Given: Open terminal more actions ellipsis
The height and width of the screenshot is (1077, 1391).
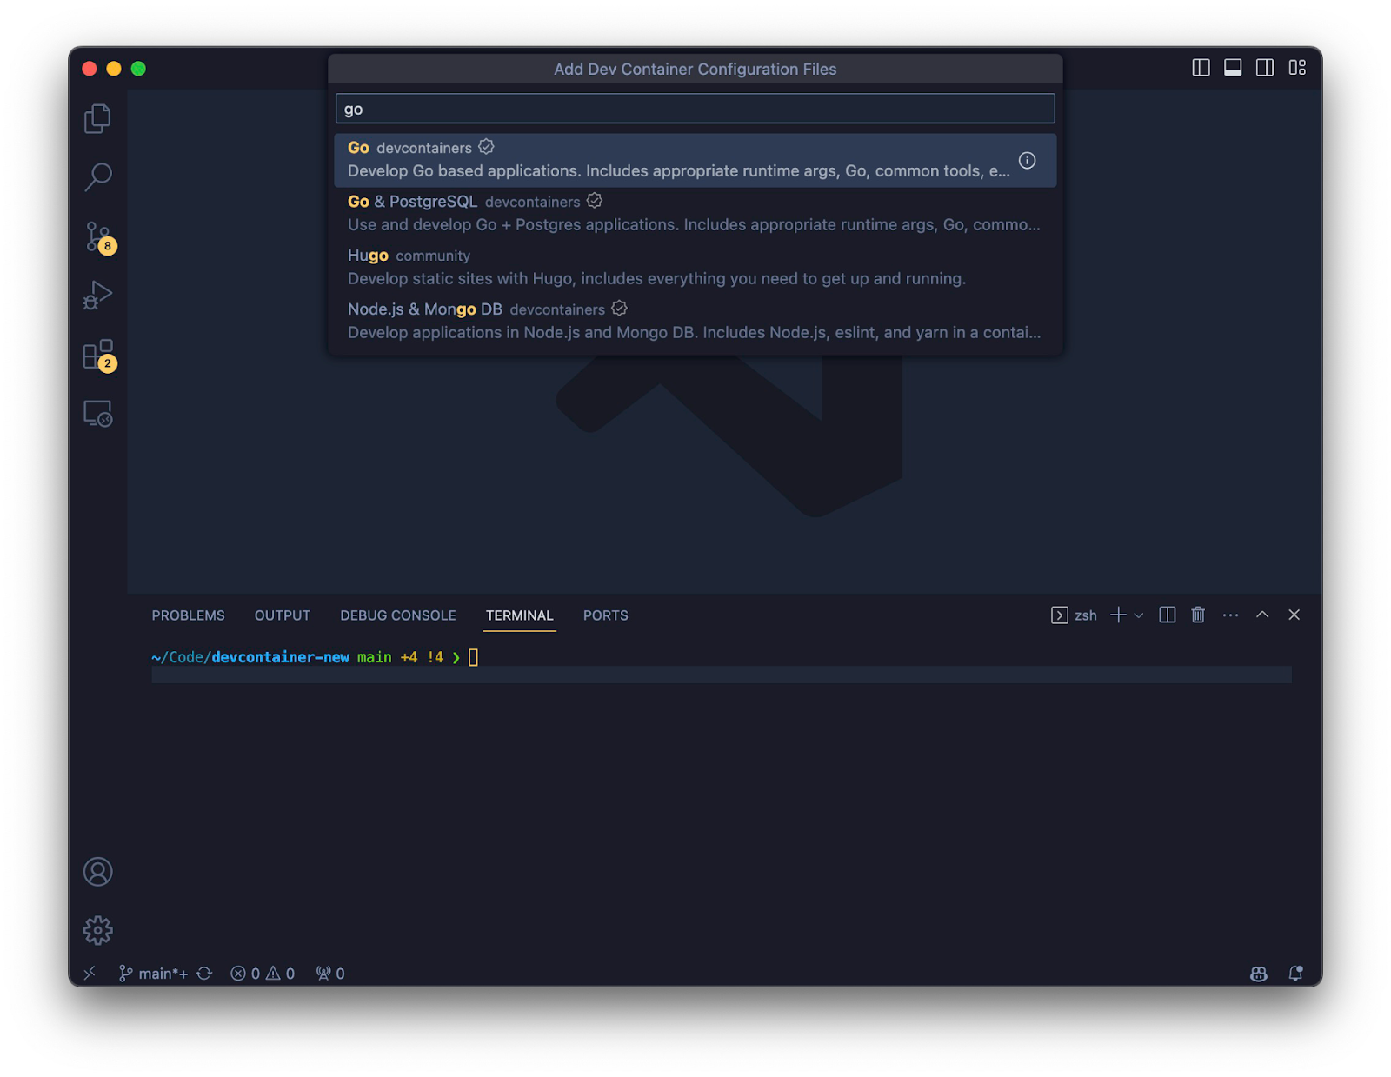Looking at the screenshot, I should (x=1230, y=615).
